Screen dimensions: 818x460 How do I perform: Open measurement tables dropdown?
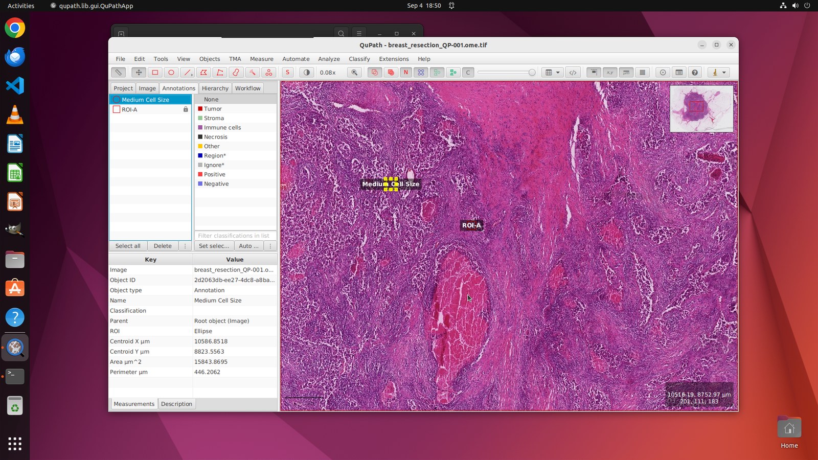point(553,73)
